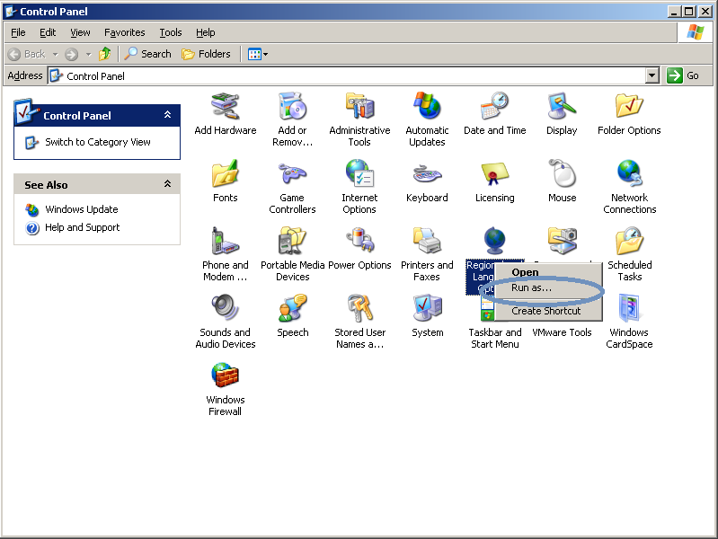
Task: Open Stored User Names and Passwords icon
Action: tap(359, 308)
